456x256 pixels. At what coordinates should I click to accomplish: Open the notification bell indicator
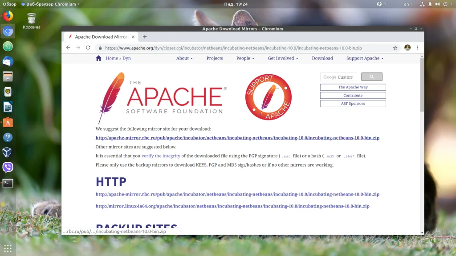click(x=430, y=4)
